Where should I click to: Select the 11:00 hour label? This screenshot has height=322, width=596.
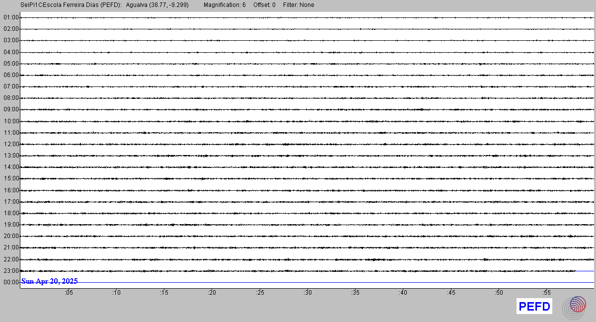(x=11, y=133)
